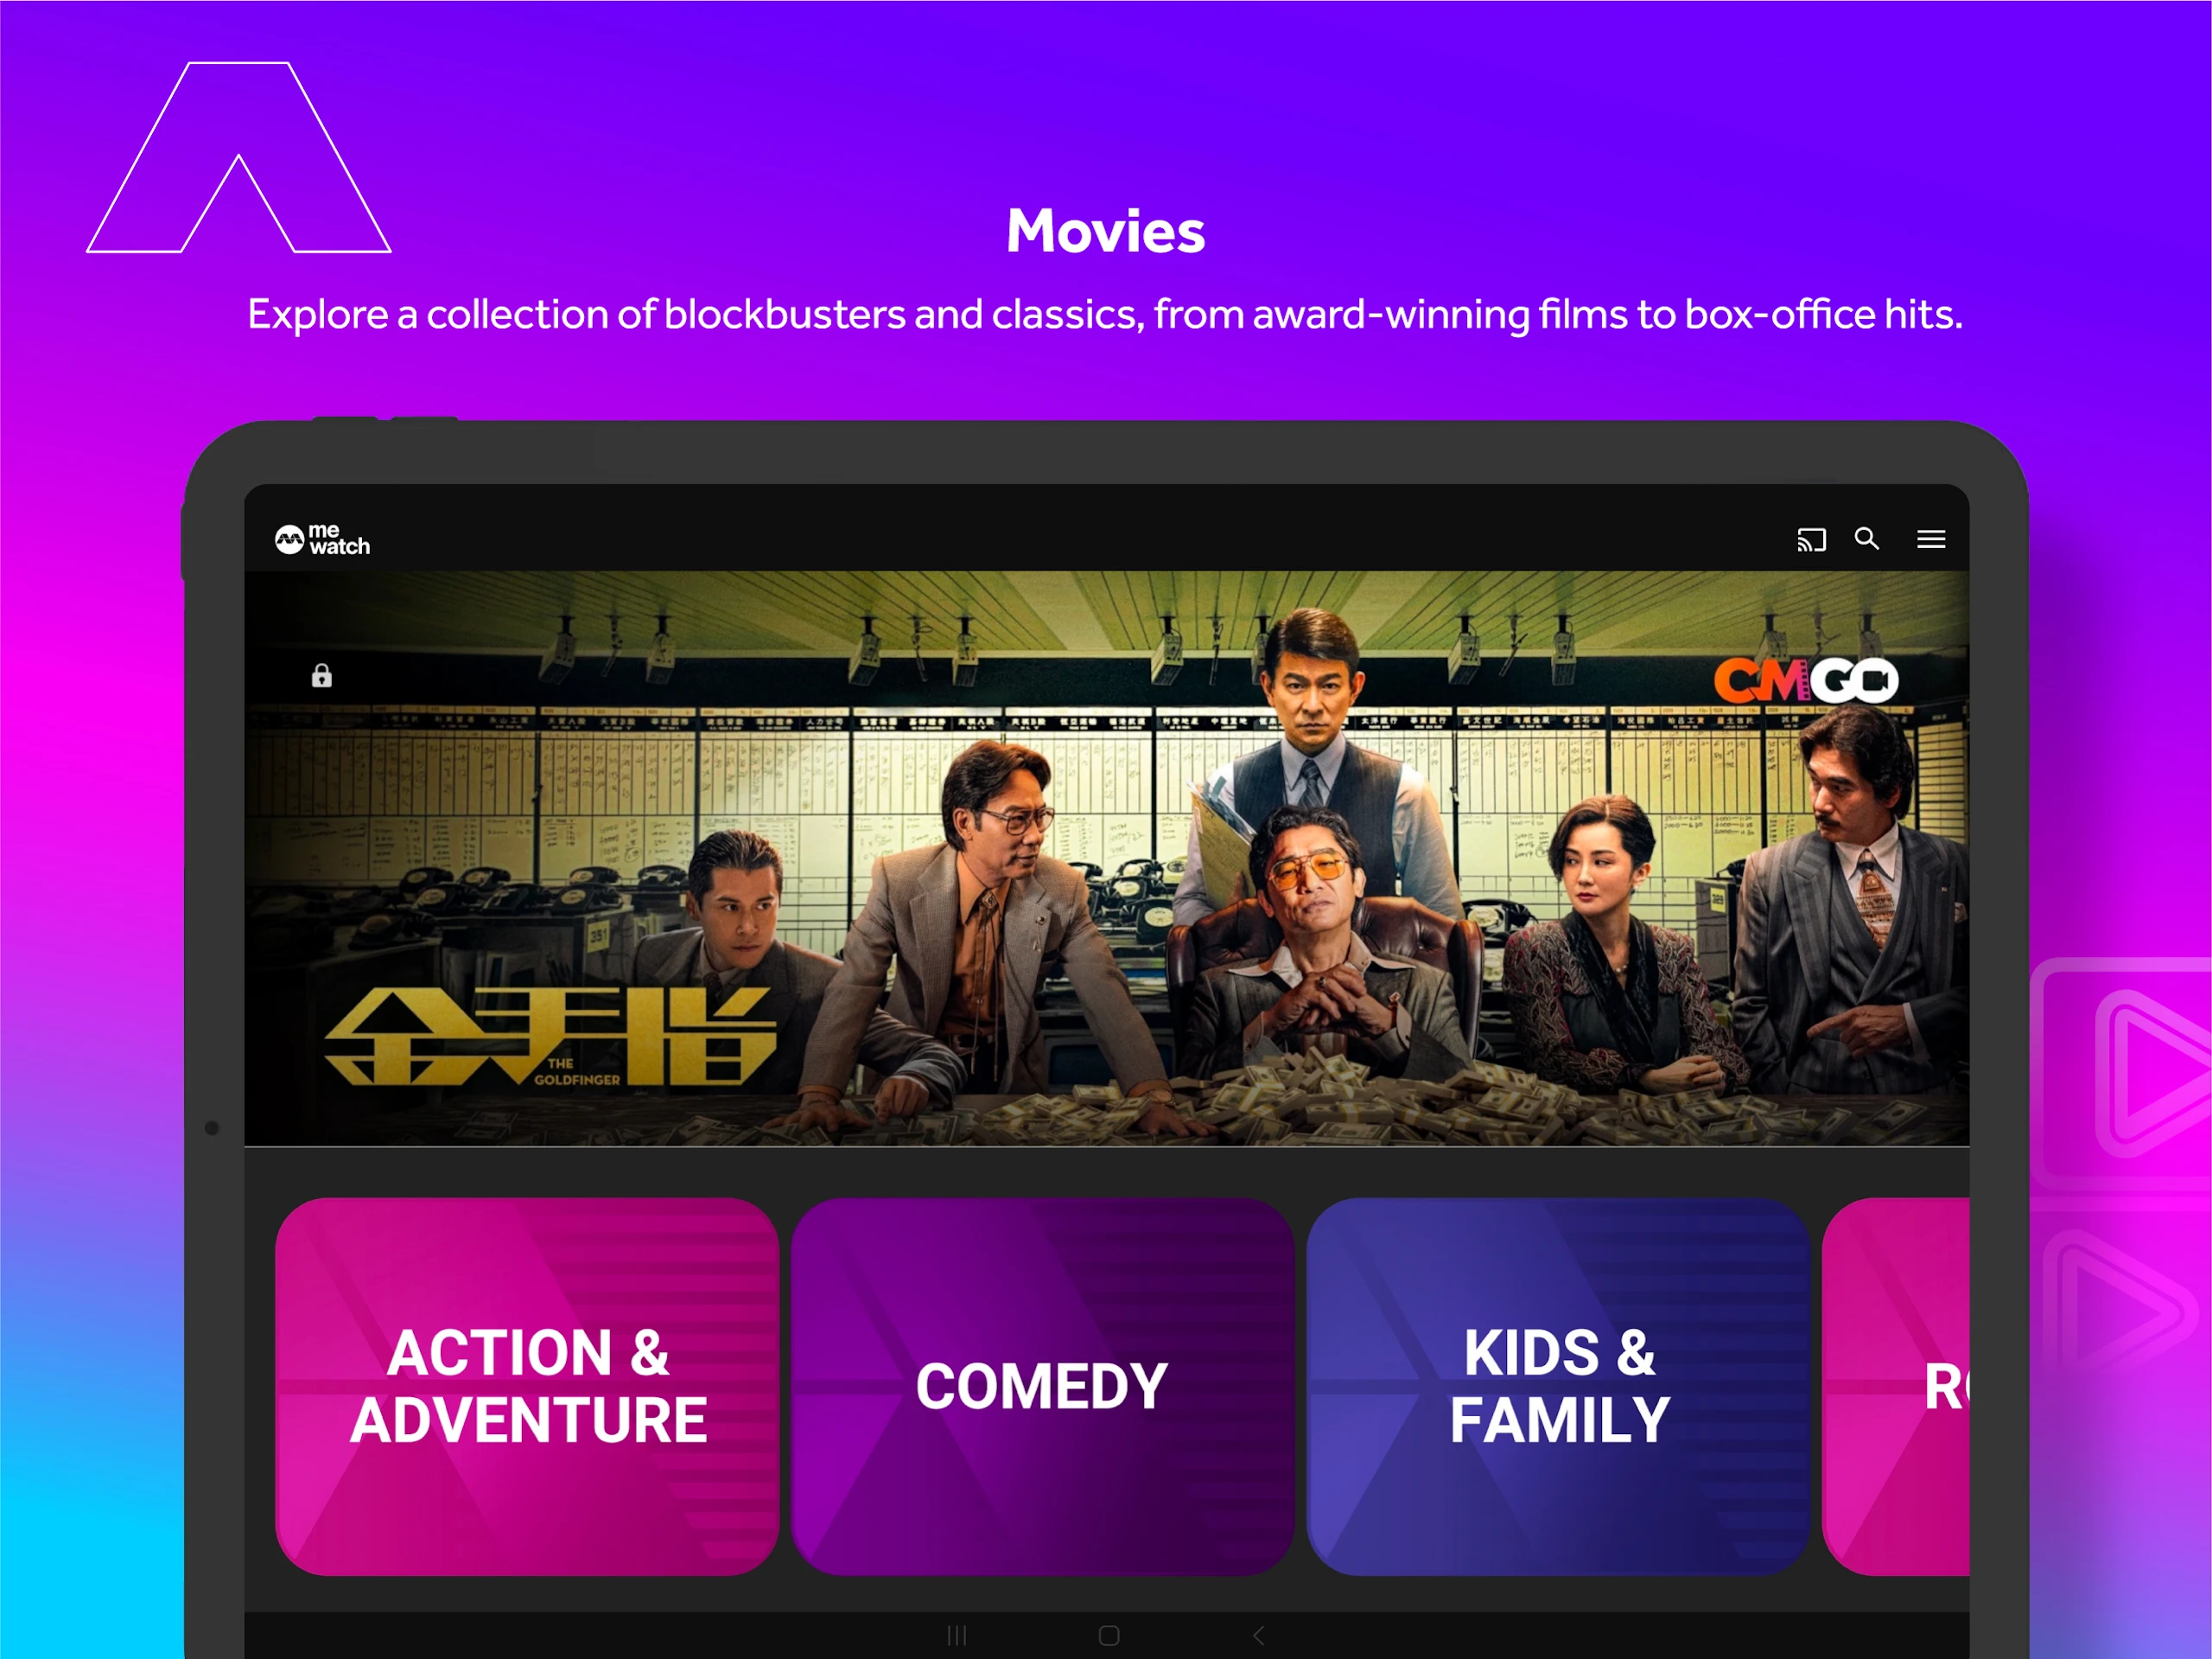The width and height of the screenshot is (2212, 1659).
Task: Open the Kids & Family category
Action: click(x=1558, y=1387)
